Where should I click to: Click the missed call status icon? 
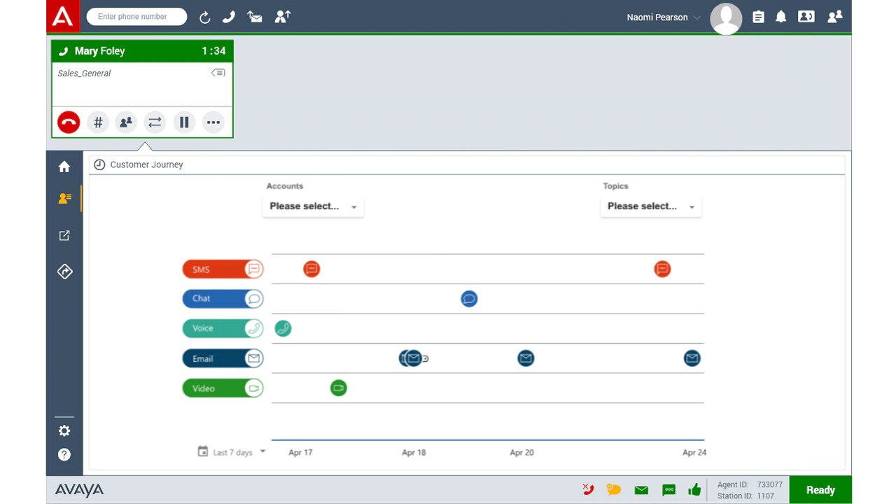coord(588,489)
